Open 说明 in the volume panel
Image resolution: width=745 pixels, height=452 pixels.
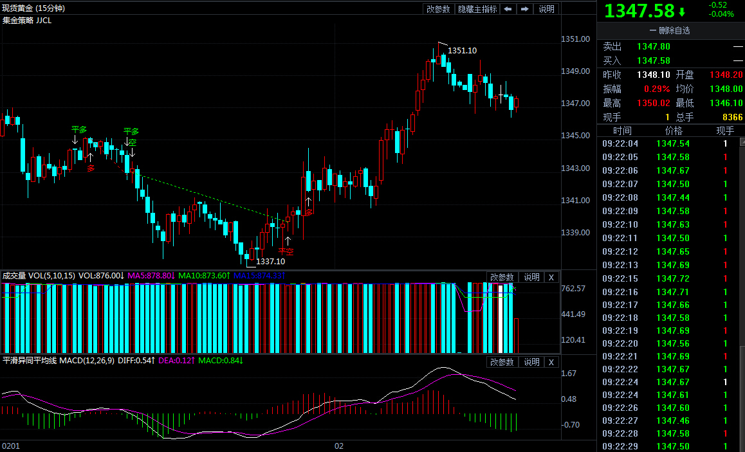coord(531,277)
